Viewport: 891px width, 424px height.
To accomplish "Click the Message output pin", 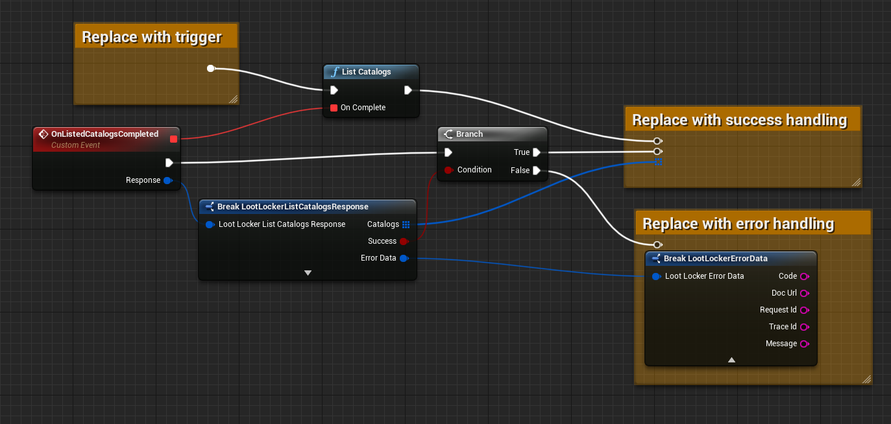I will 804,344.
